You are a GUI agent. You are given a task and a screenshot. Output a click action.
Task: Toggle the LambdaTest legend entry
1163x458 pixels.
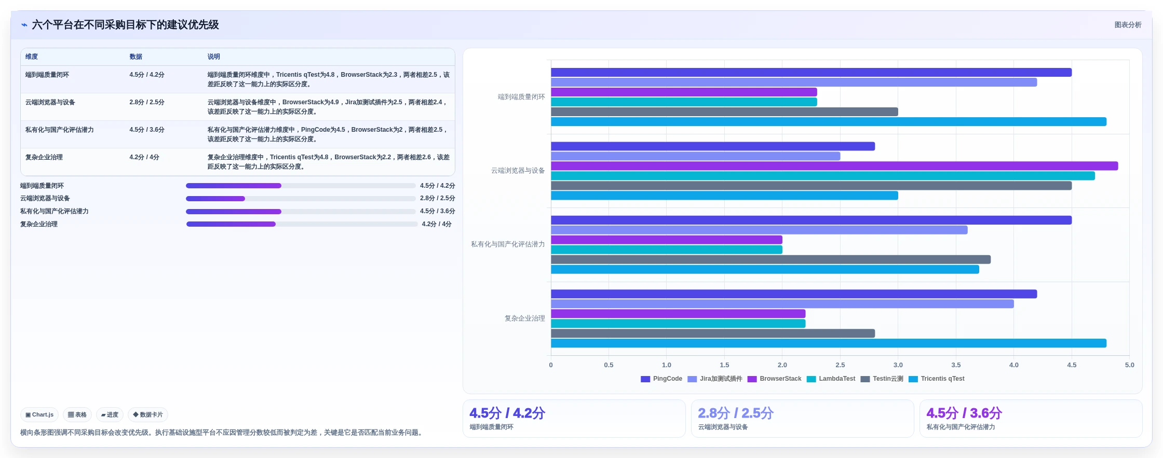831,379
